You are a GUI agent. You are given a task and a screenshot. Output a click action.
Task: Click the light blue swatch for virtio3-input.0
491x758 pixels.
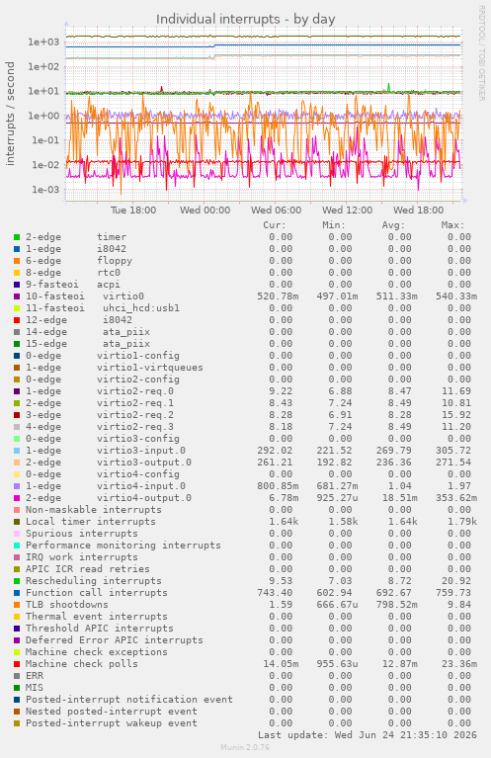[x=17, y=451]
